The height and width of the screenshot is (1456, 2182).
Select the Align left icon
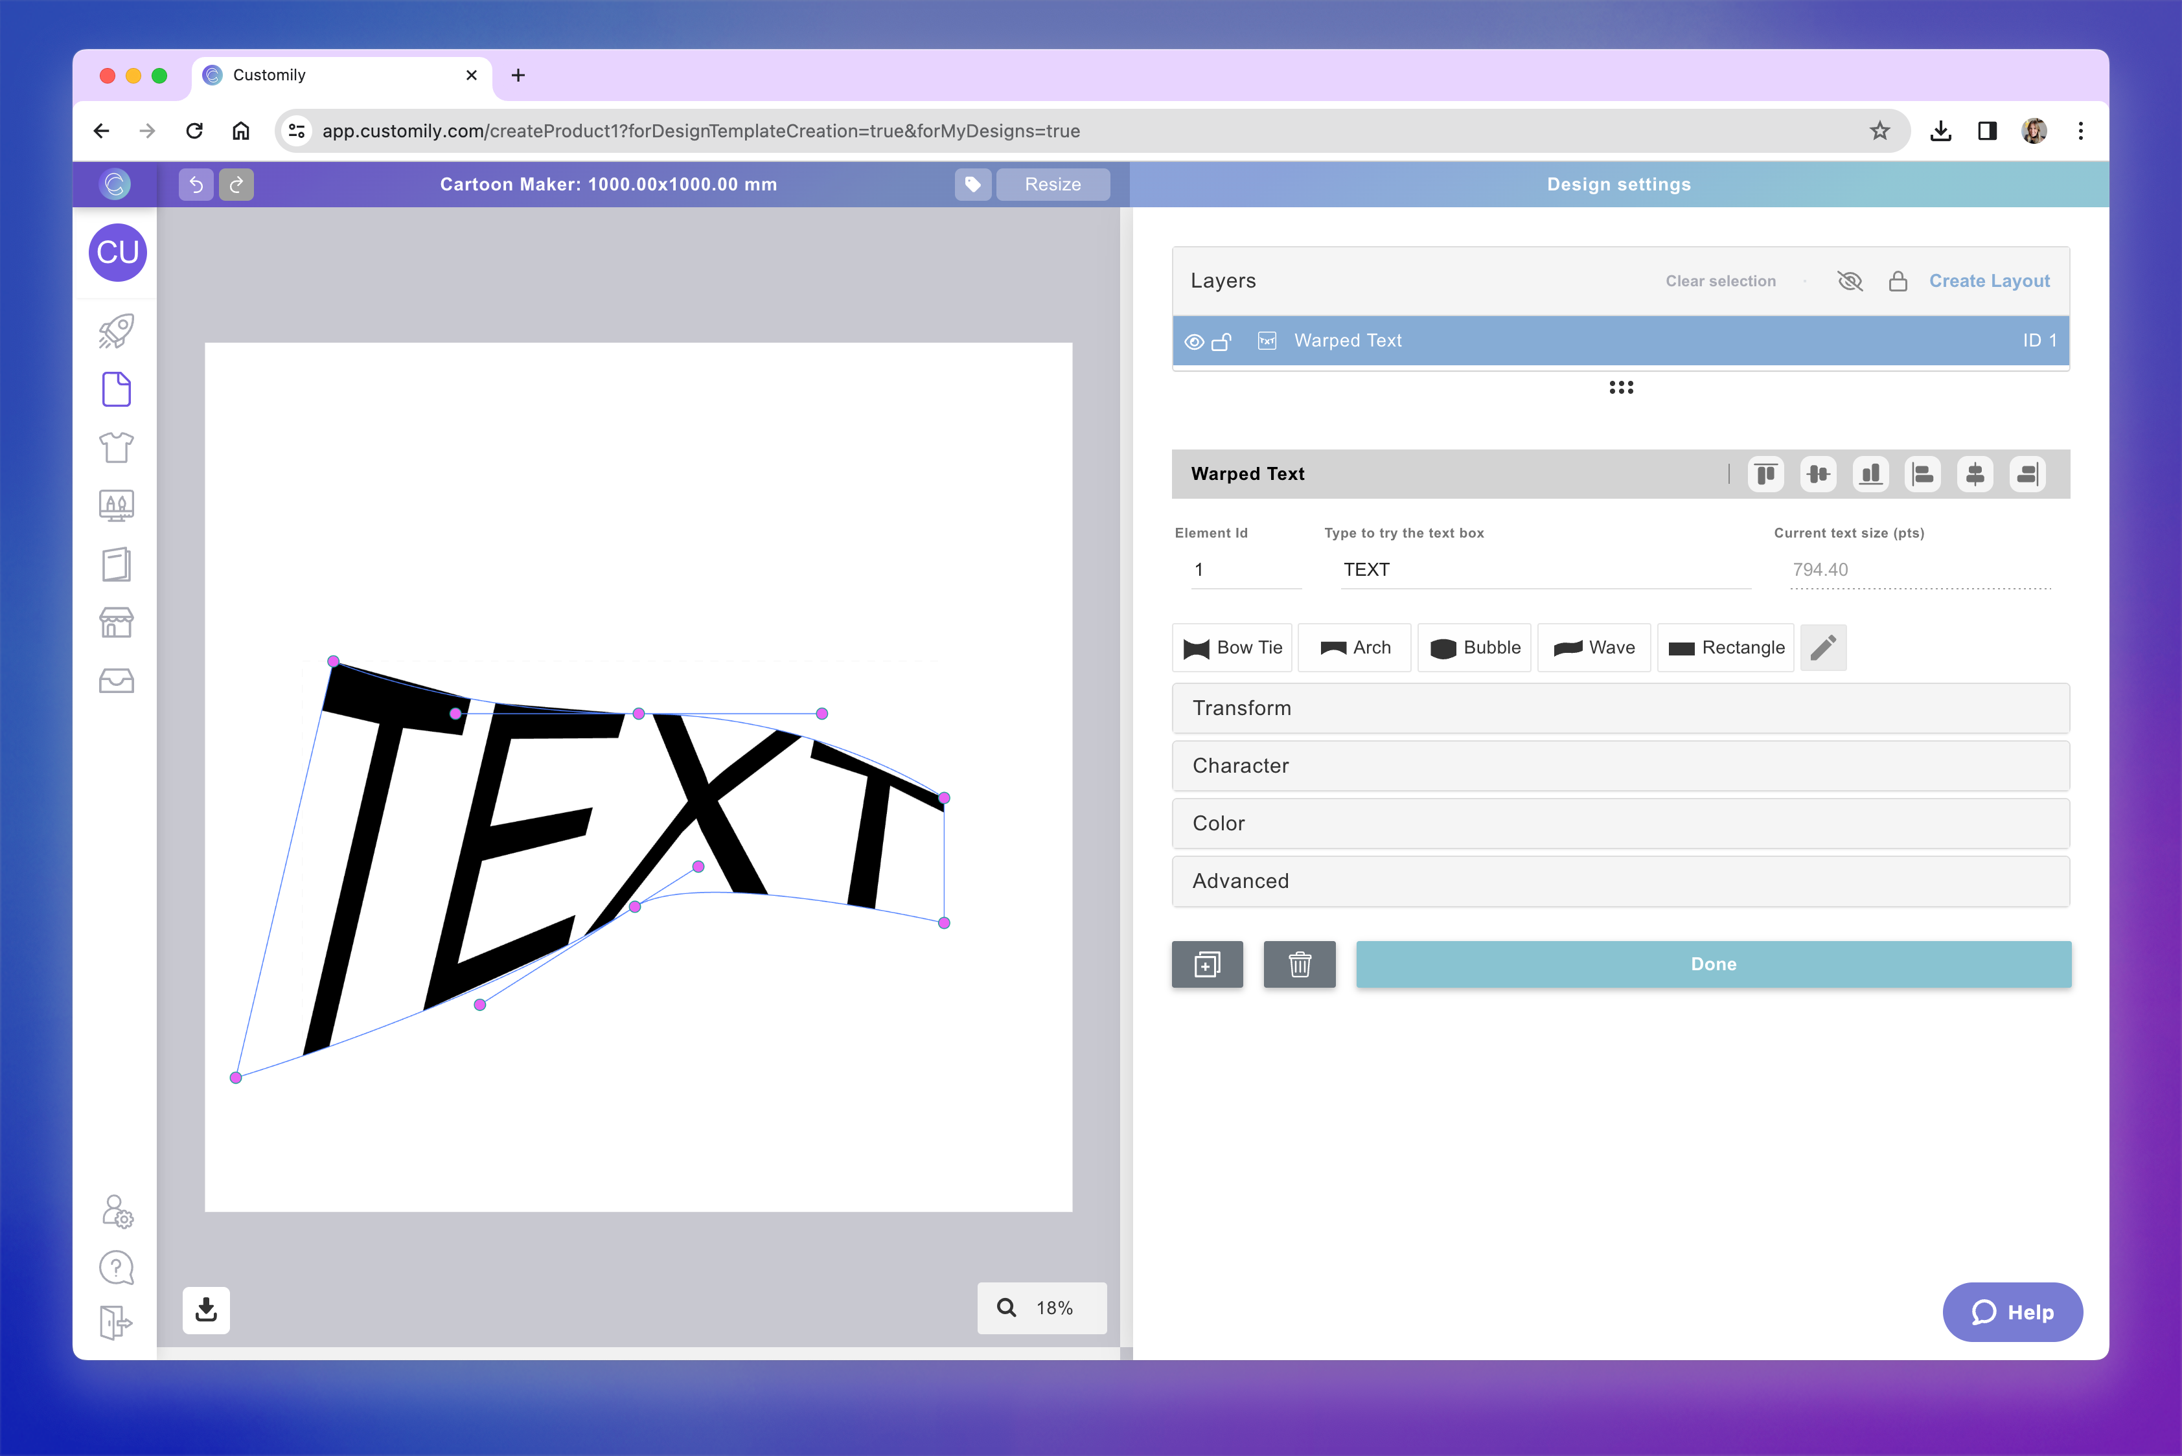(x=1923, y=475)
